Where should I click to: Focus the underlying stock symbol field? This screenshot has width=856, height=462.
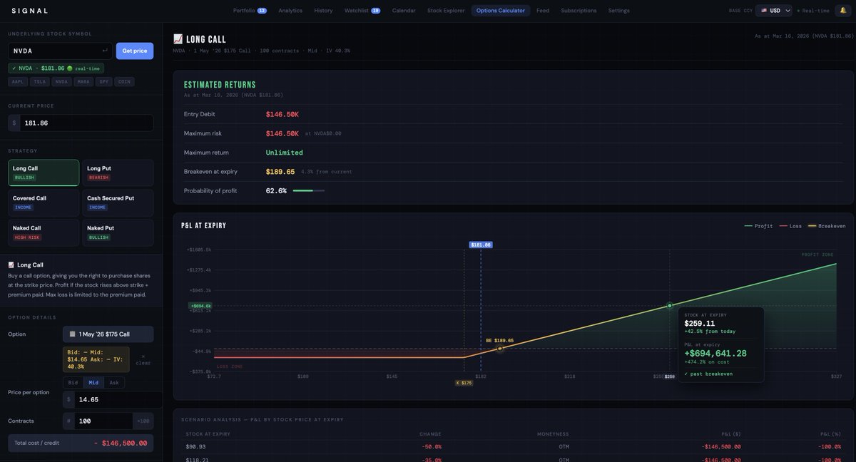click(x=61, y=51)
